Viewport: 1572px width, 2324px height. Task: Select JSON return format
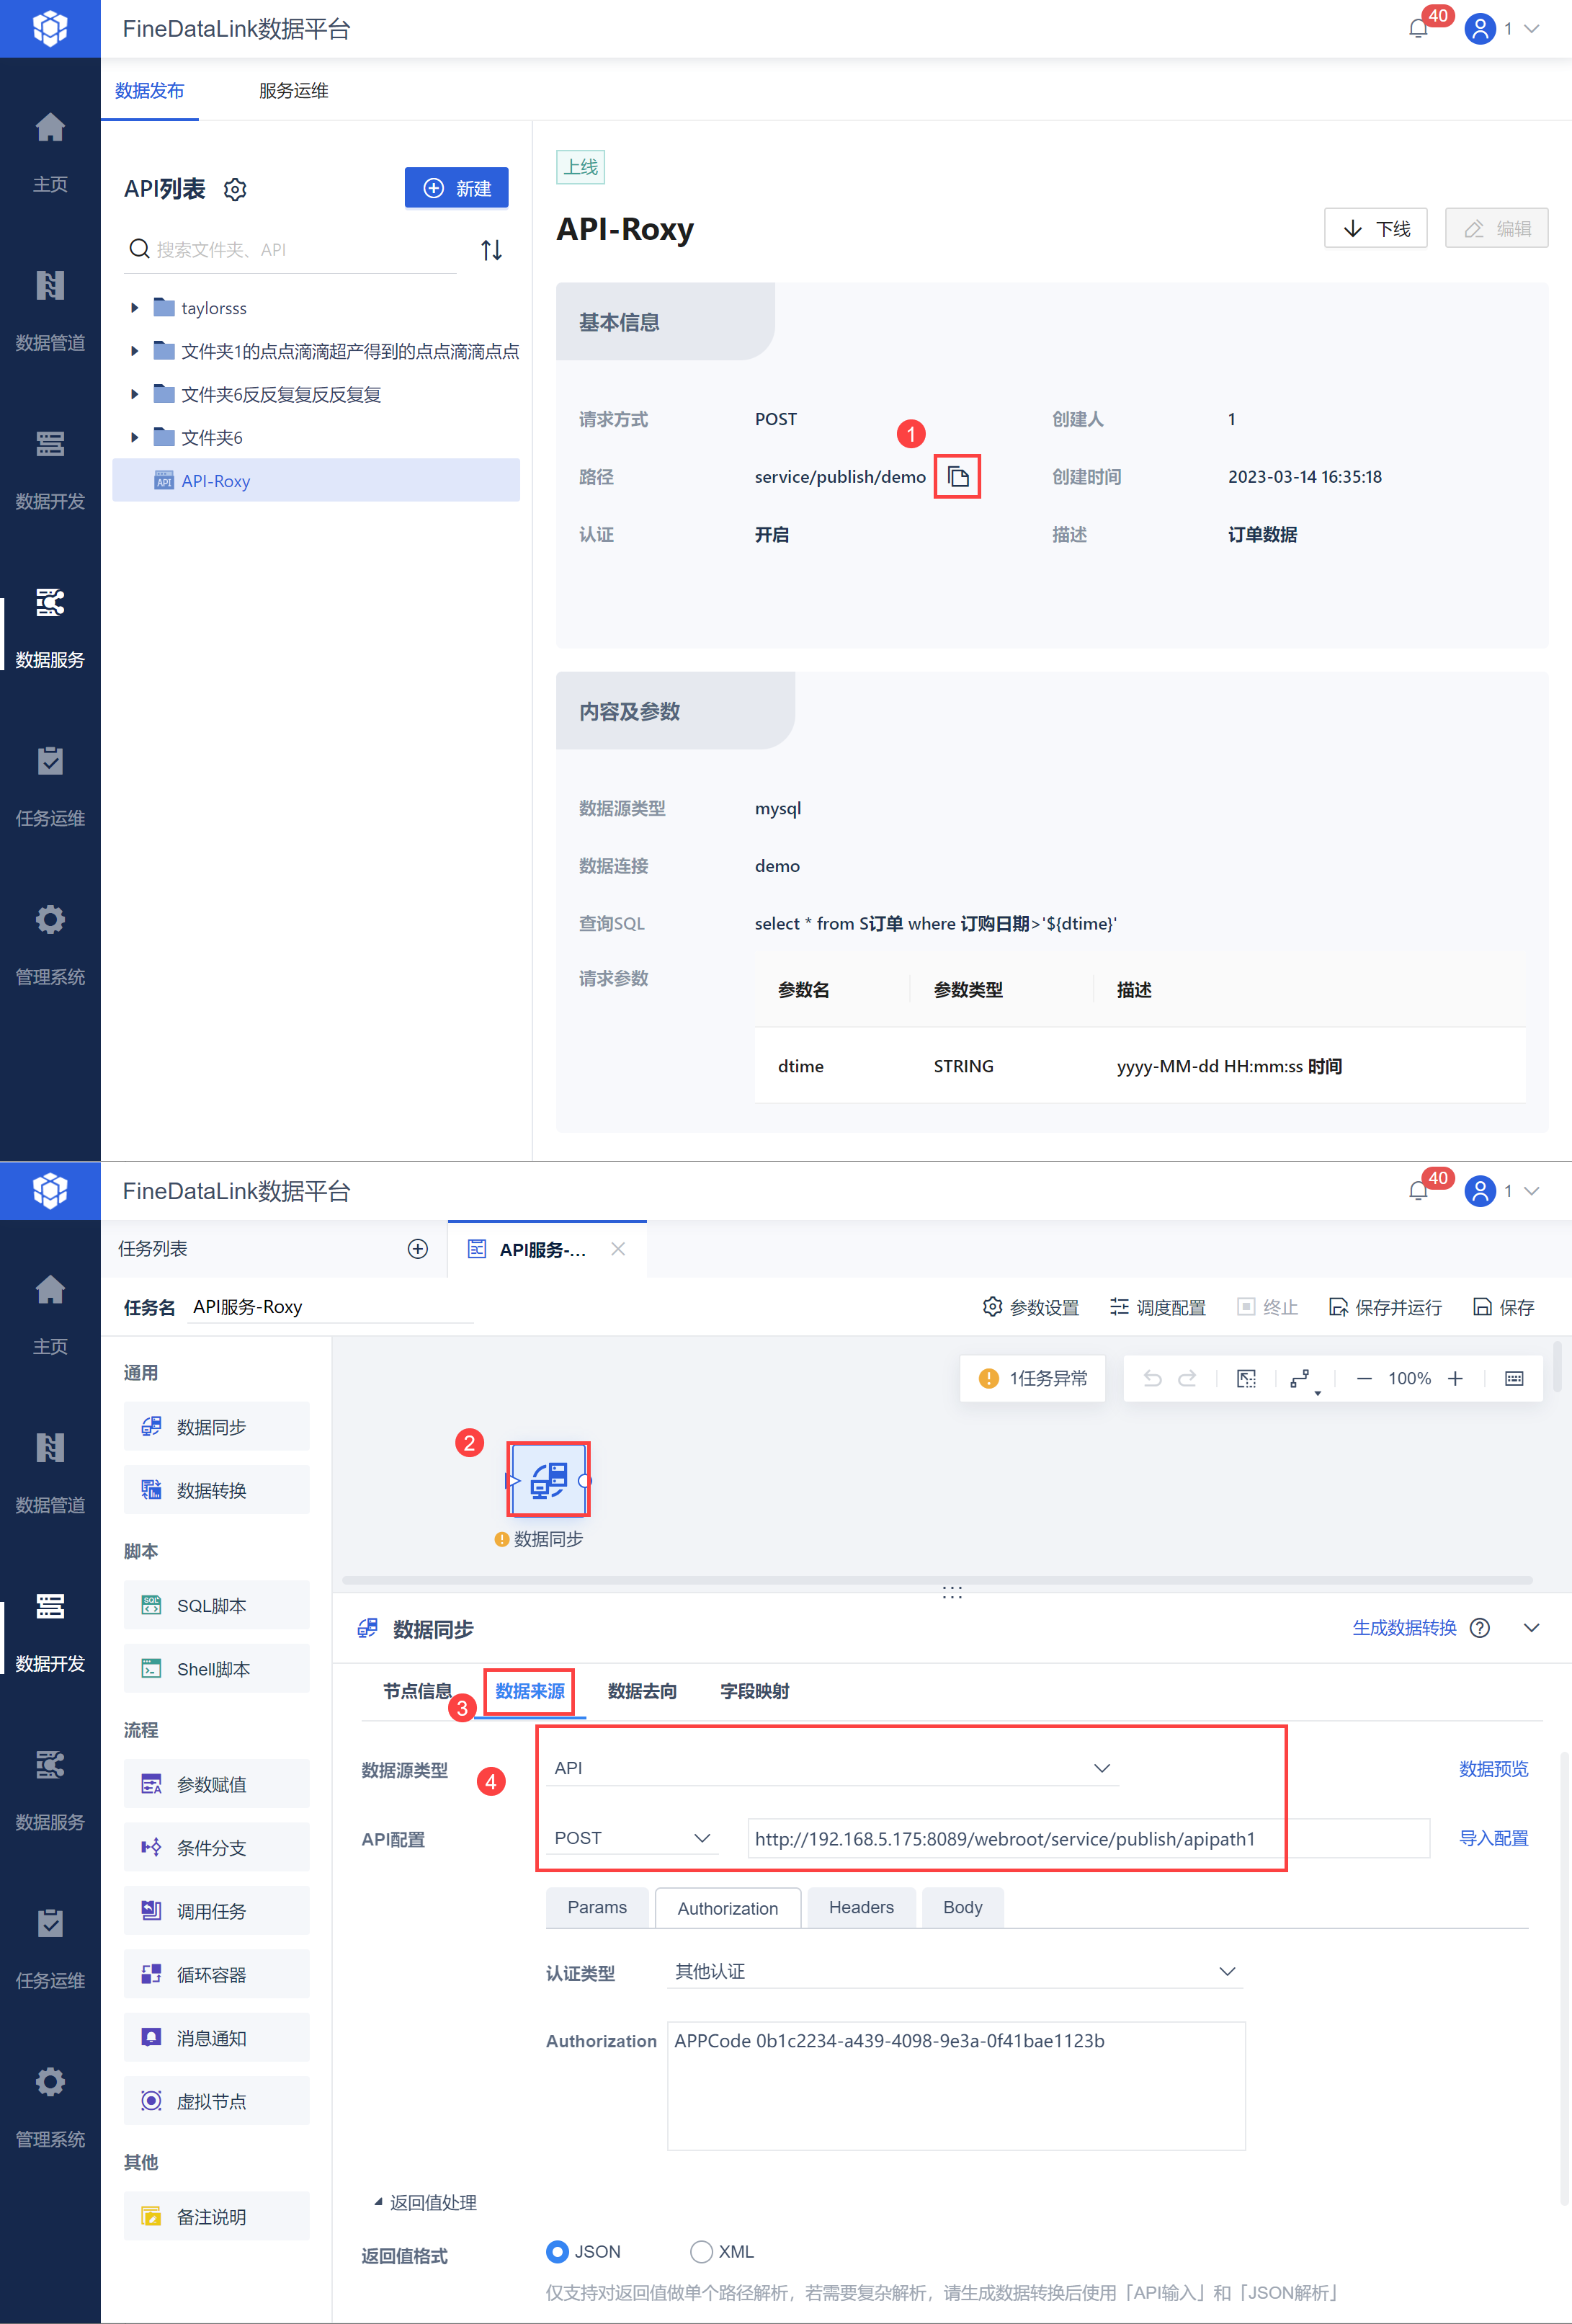[558, 2252]
